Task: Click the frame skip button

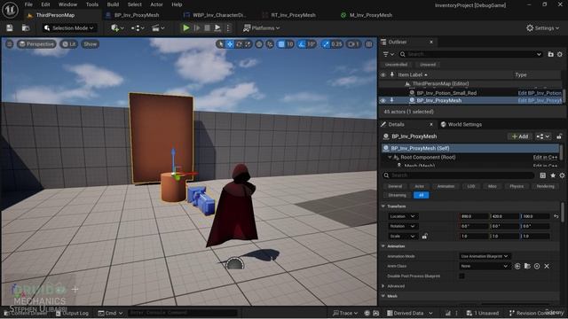Action: coord(197,27)
